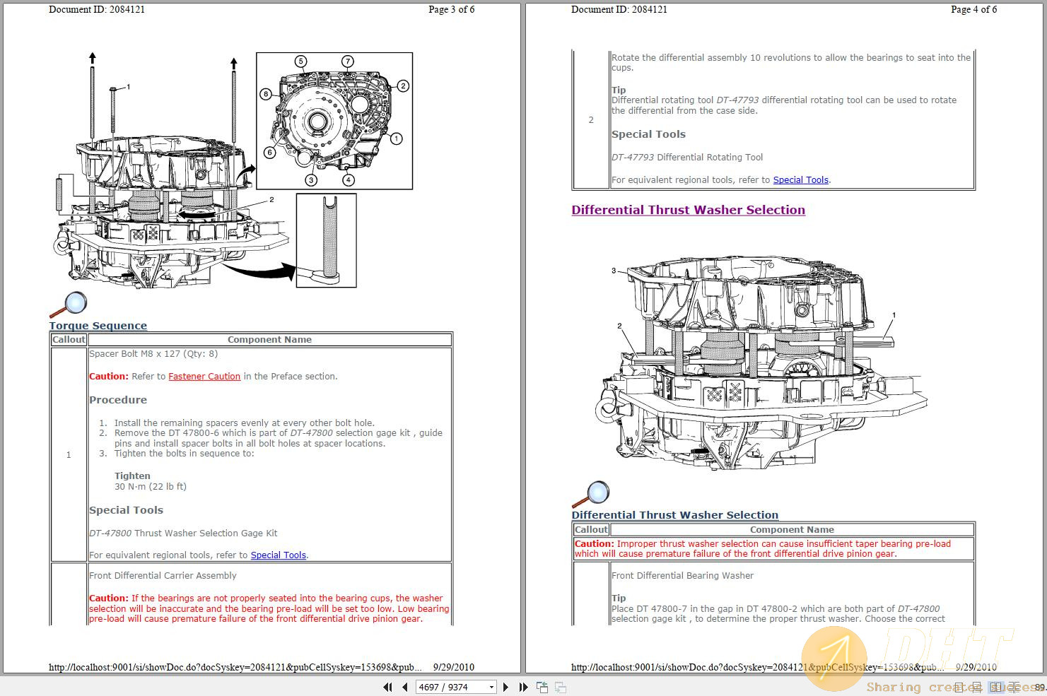Go to the previous page

pyautogui.click(x=405, y=687)
